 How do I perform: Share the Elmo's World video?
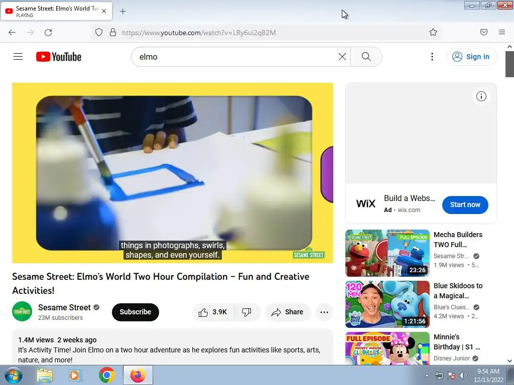(288, 312)
